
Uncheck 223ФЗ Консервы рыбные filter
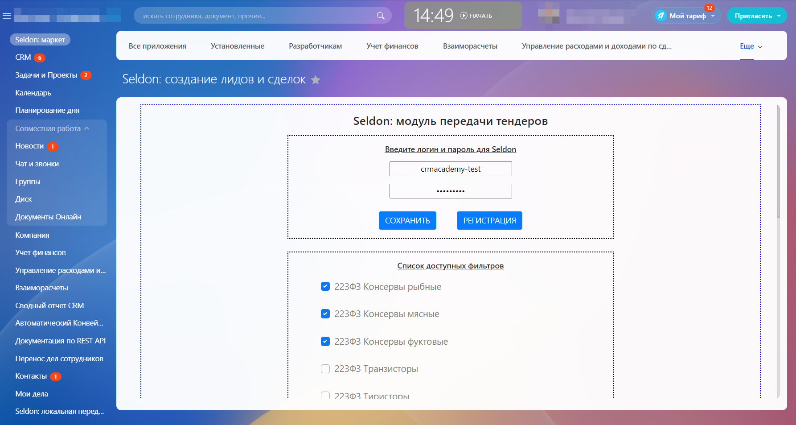(x=325, y=286)
